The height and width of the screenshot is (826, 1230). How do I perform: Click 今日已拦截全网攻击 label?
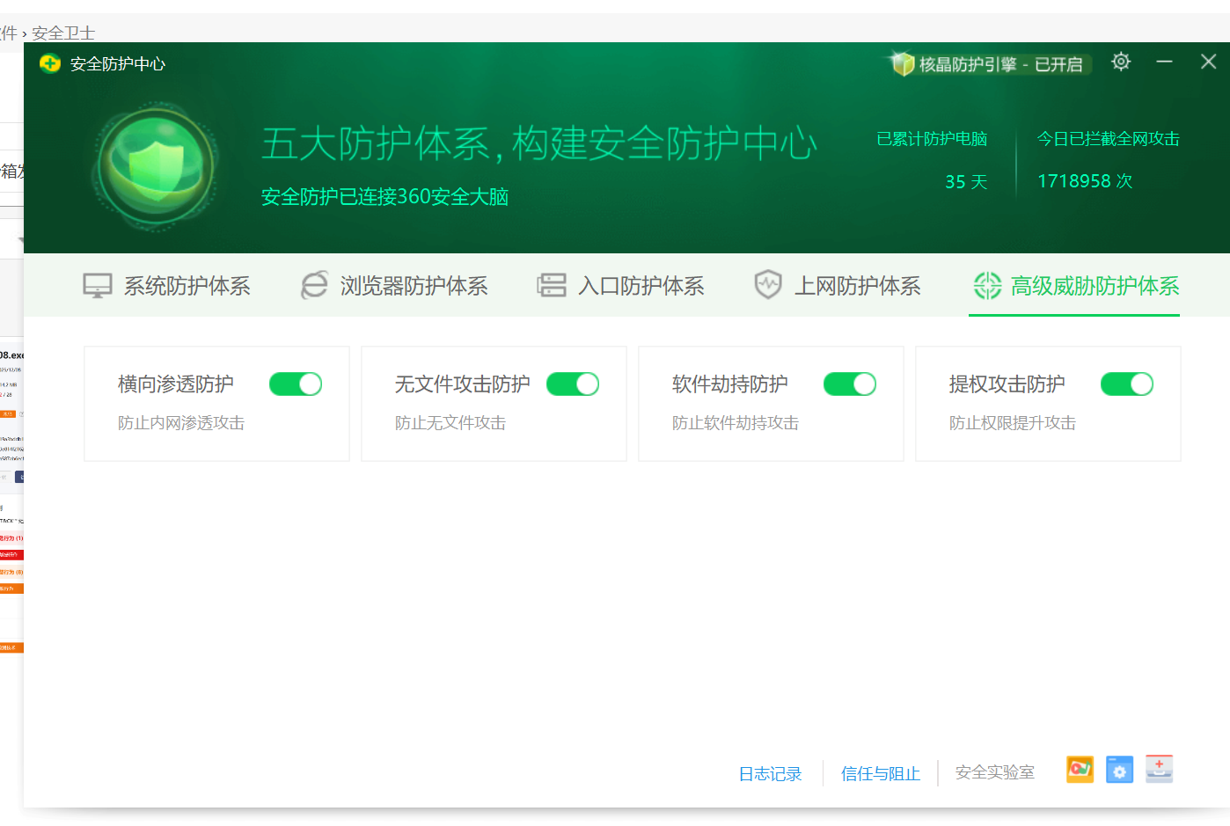(1108, 139)
